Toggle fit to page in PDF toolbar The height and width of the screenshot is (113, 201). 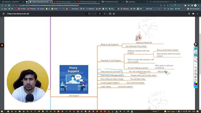110,14
